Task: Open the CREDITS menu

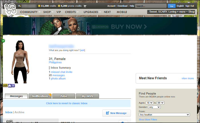Action: coord(70,12)
